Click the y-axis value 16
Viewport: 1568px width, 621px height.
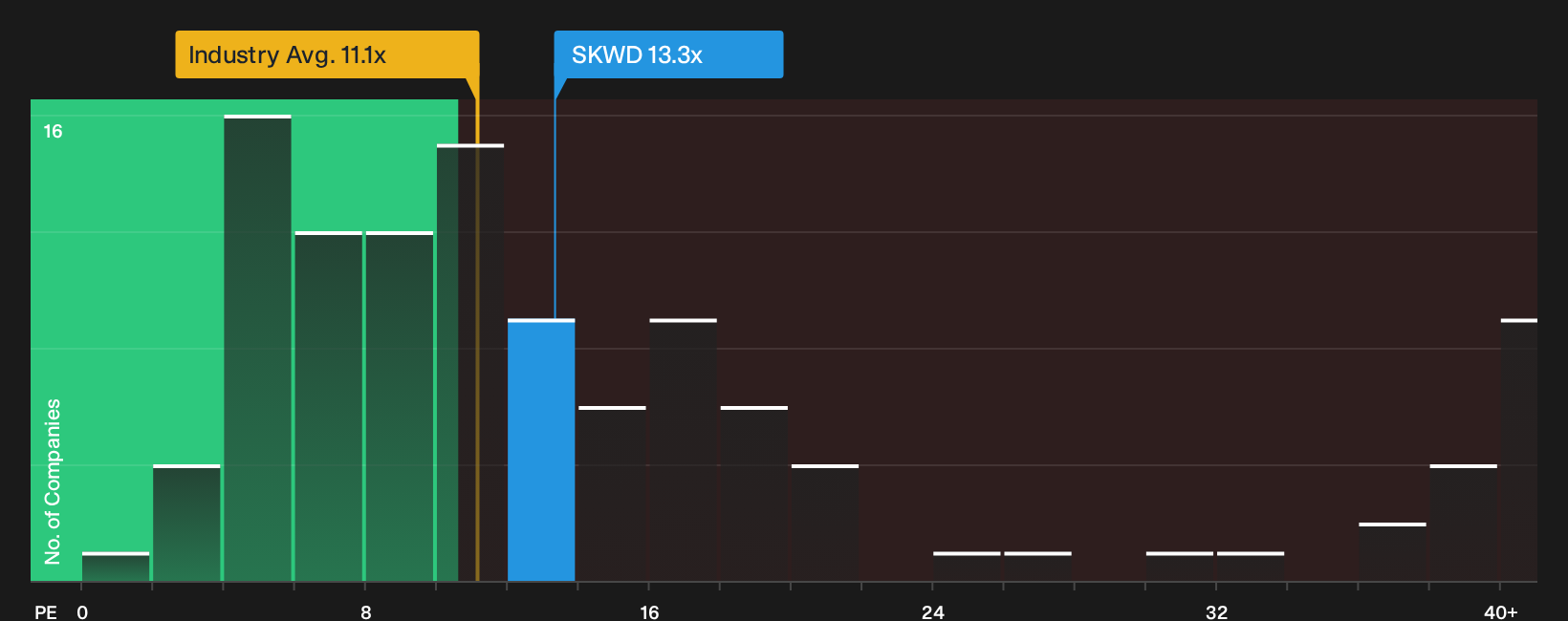(x=53, y=131)
